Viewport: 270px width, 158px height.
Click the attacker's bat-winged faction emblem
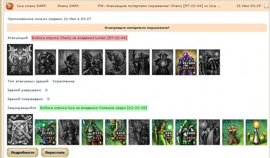tap(20, 60)
